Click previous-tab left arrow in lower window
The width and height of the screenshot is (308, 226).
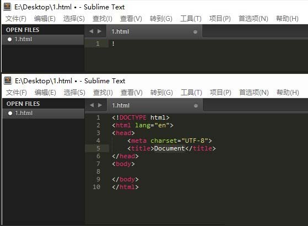91,105
